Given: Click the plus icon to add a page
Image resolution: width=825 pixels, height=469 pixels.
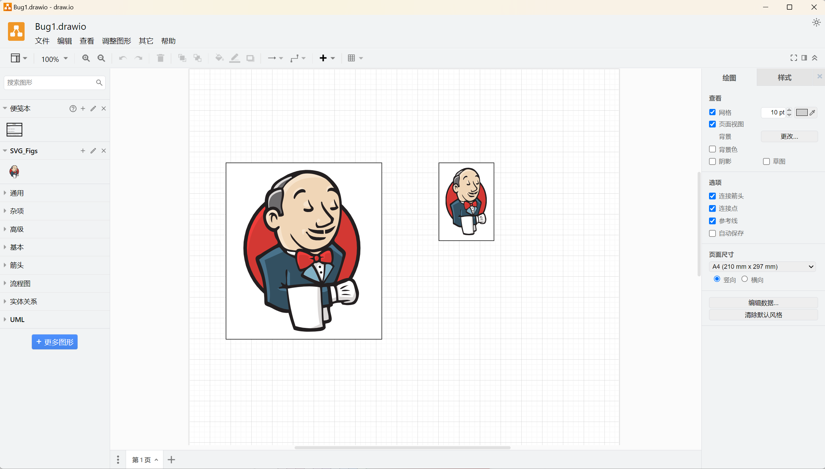Looking at the screenshot, I should [x=171, y=460].
